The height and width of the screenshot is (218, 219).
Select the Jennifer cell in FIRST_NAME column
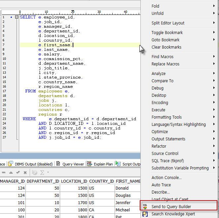123,203
